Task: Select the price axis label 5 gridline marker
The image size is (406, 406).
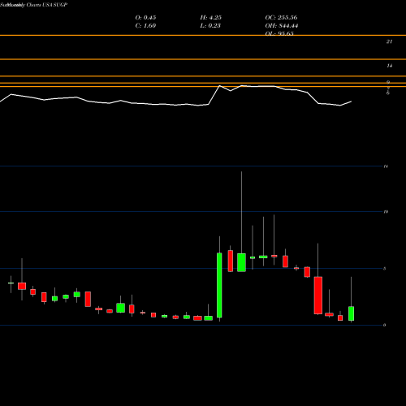Action: tap(385, 269)
